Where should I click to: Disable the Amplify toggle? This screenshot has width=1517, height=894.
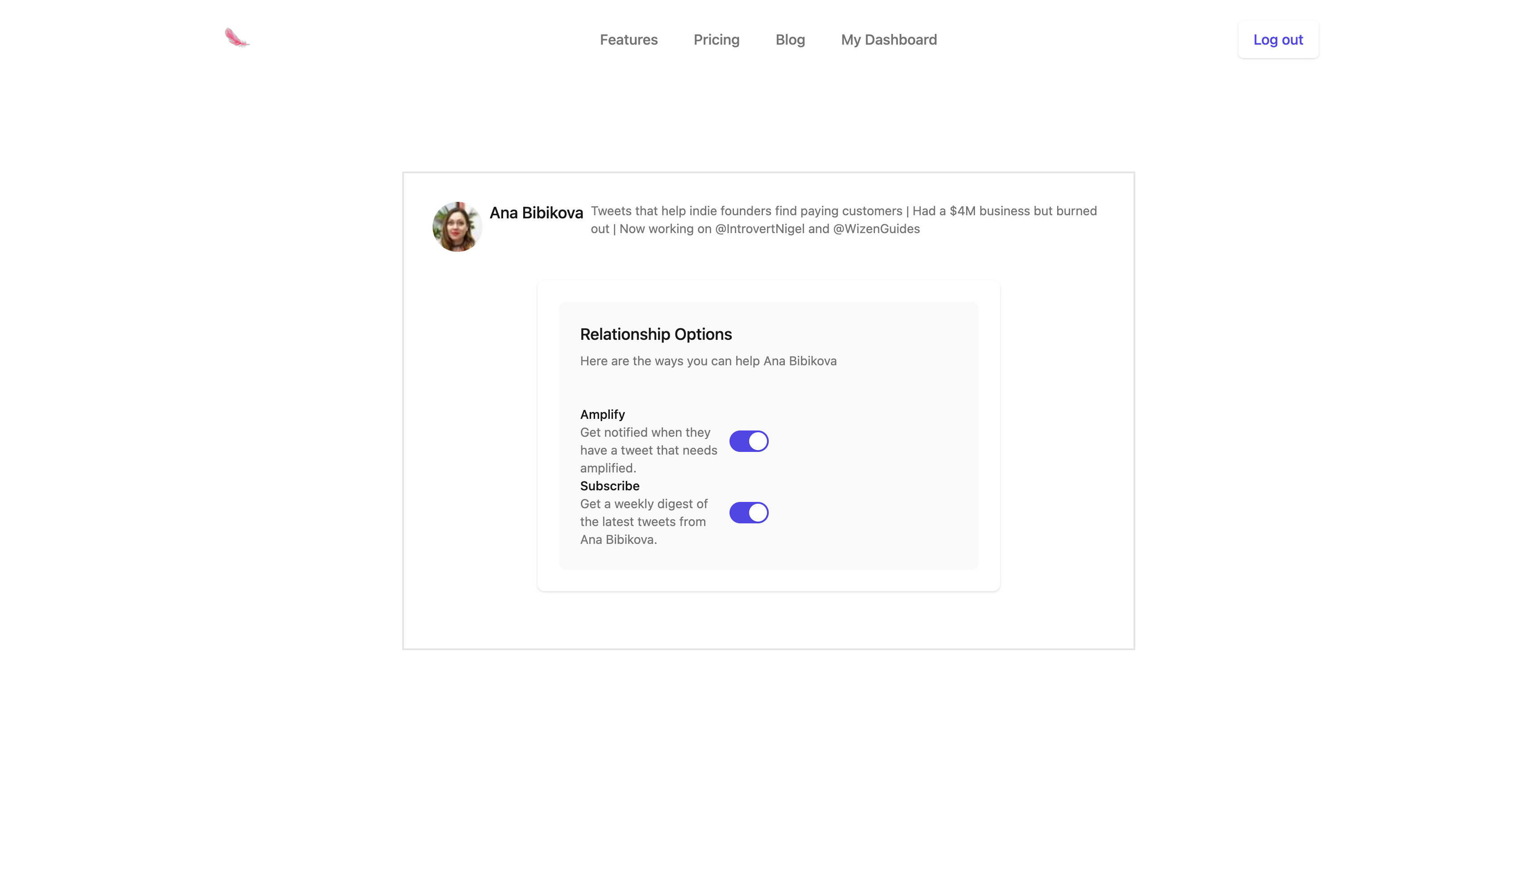[749, 441]
